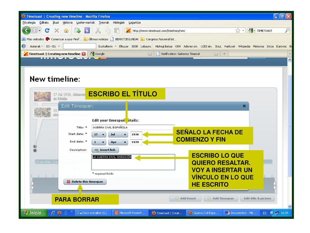
Task: Open the URL history dropdown arrow
Action: pyautogui.click(x=243, y=31)
